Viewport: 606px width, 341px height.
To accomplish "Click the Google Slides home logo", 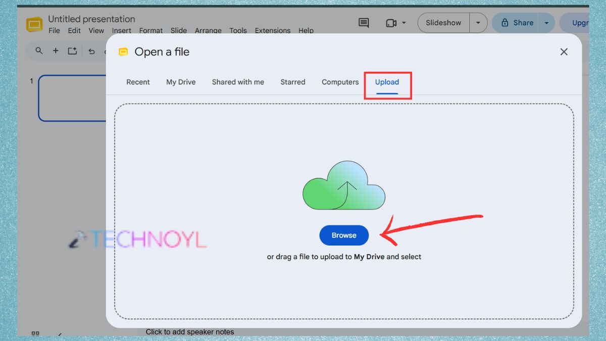I will point(34,24).
